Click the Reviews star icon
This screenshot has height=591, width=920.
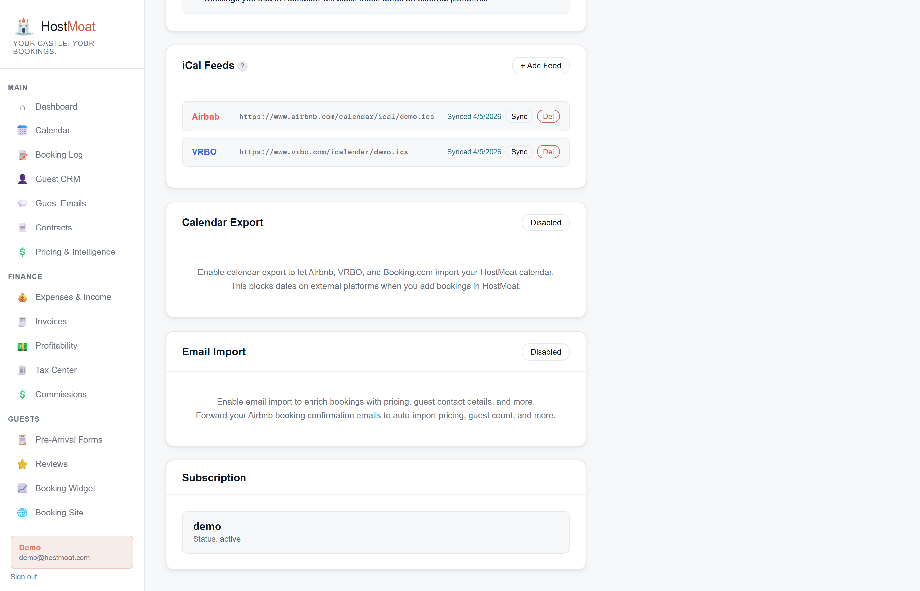tap(22, 464)
